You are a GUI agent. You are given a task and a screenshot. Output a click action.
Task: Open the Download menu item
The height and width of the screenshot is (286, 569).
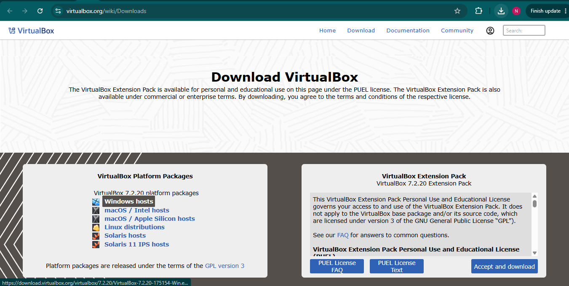[x=361, y=30]
